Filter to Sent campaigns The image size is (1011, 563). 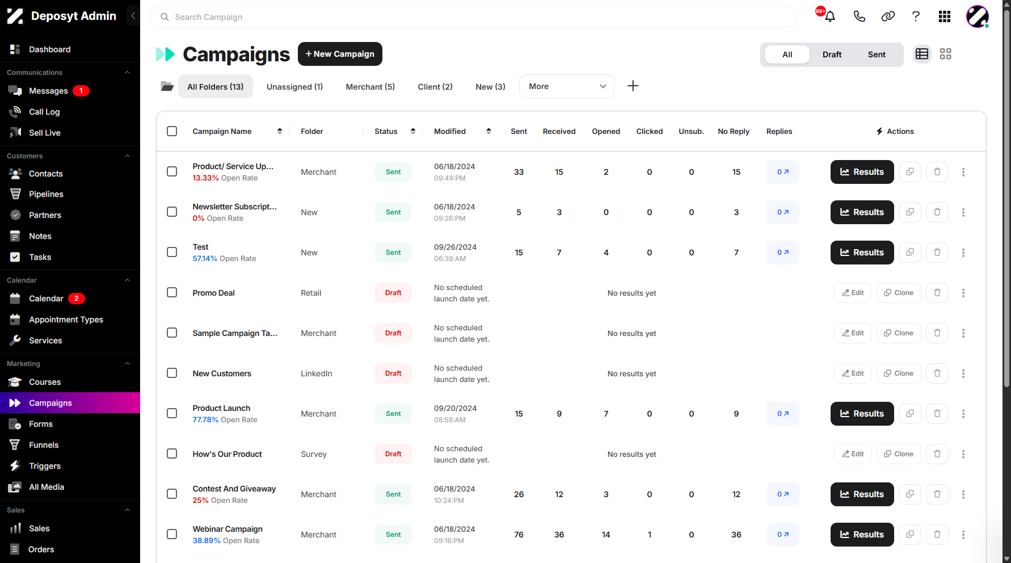click(x=877, y=54)
